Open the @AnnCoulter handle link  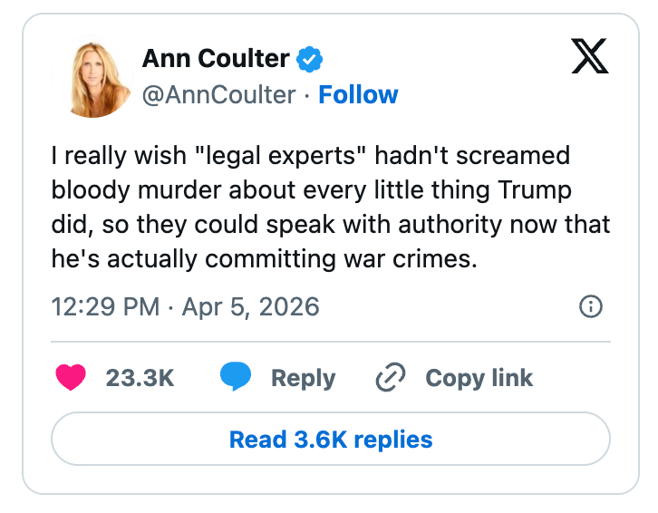218,95
